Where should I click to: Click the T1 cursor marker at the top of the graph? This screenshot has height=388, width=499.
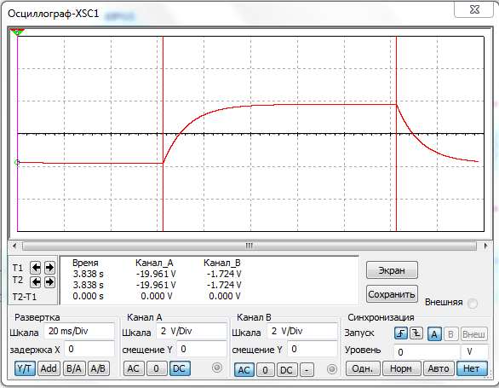tap(17, 32)
